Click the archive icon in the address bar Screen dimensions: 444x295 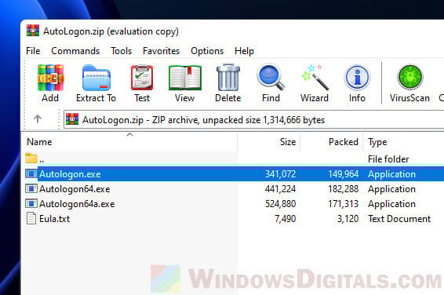point(72,119)
